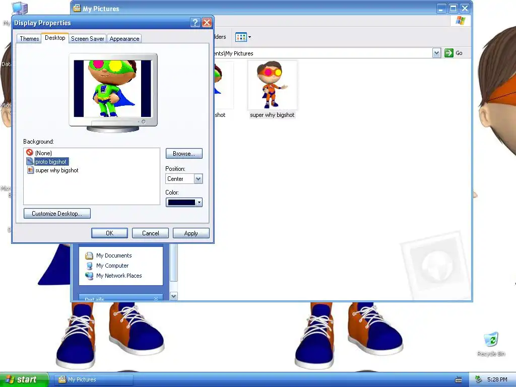Screen dimensions: 516x387
Task: Click Cancel in Display Properties
Action: (x=150, y=233)
